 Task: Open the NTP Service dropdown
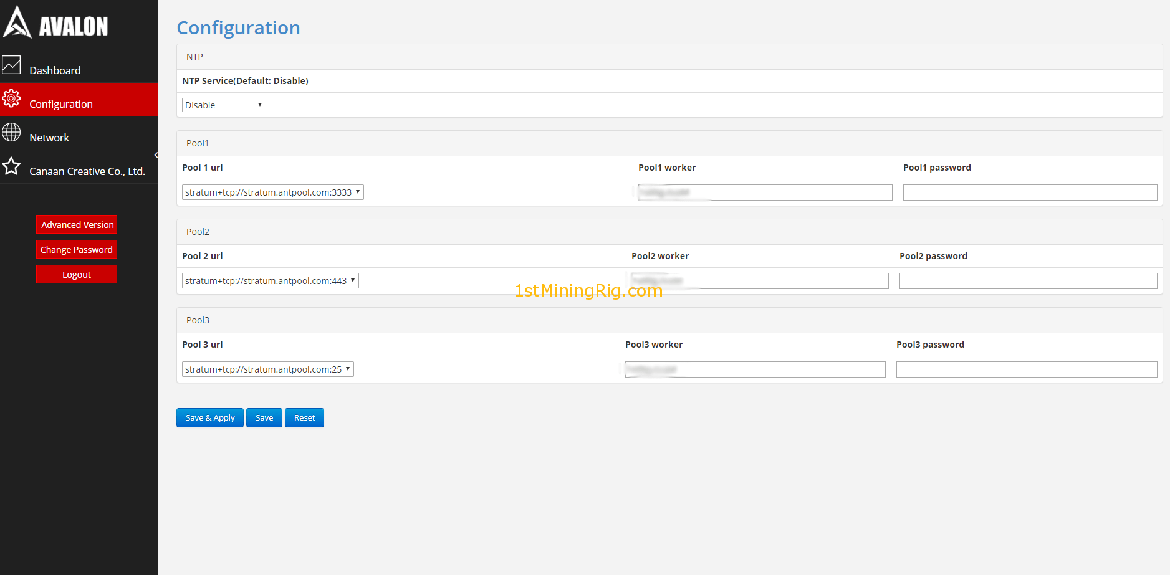pos(224,105)
